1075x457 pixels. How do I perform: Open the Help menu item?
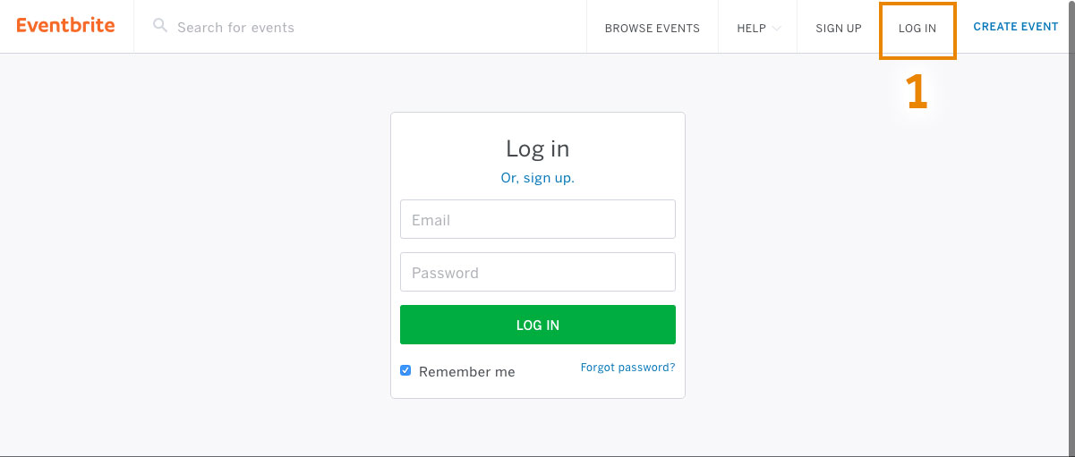[751, 28]
